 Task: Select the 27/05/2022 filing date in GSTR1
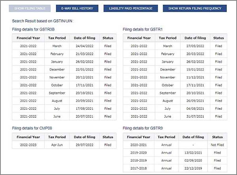[x=195, y=46]
